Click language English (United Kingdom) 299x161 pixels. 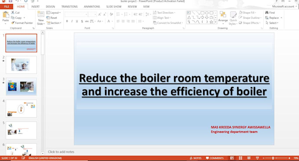coord(45,158)
